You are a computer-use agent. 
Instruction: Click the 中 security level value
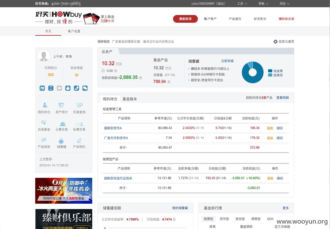(x=77, y=75)
